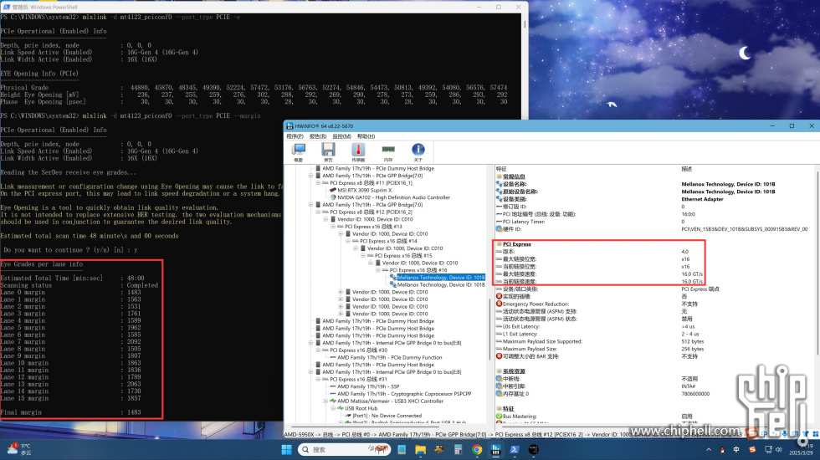The height and width of the screenshot is (460, 820).
Task: Select [Port1] : No Device Connected item
Action: tap(387, 416)
